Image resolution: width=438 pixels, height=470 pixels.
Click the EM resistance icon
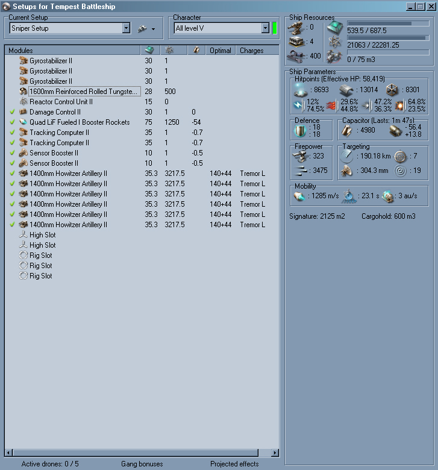tap(299, 105)
